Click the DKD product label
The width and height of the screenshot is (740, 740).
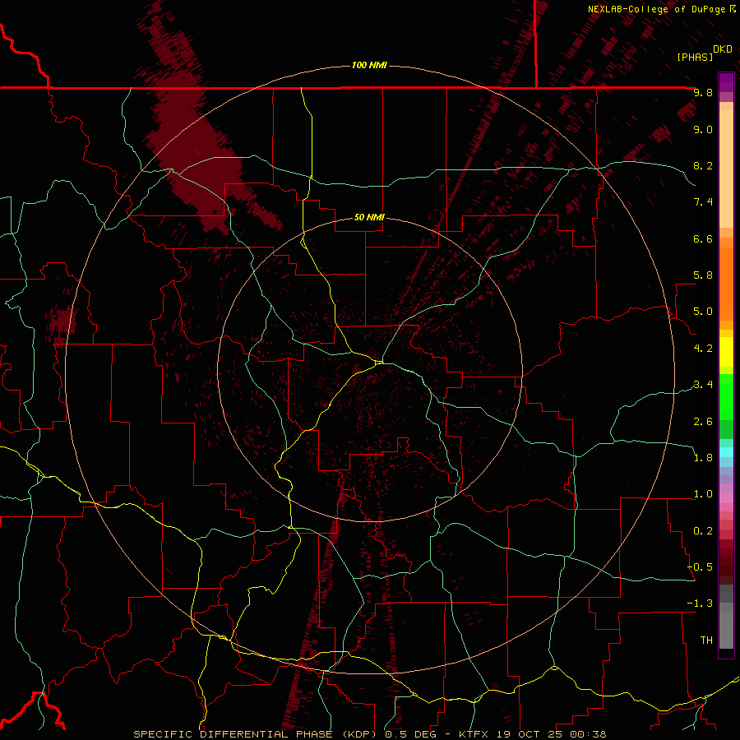[x=723, y=49]
